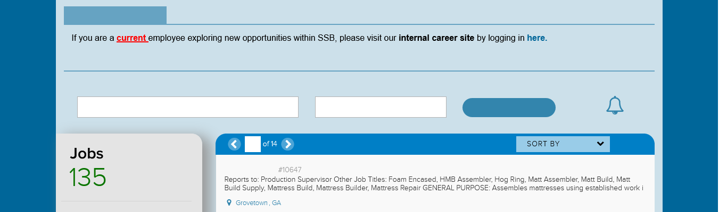Open the Grovetown, GA location link
727x212 pixels.
click(x=258, y=203)
